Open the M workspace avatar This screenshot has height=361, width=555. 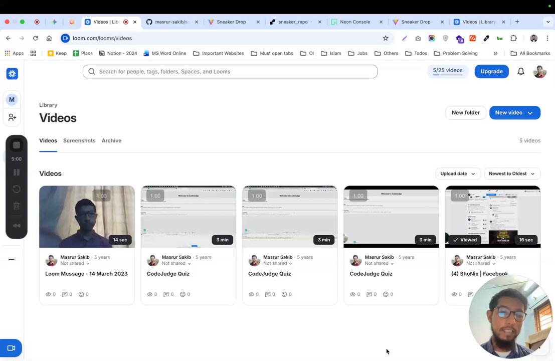coord(12,100)
